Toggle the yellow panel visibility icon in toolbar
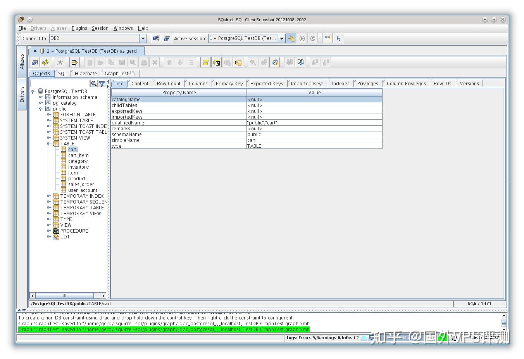Viewport: 524px width, 359px height. 205,62
